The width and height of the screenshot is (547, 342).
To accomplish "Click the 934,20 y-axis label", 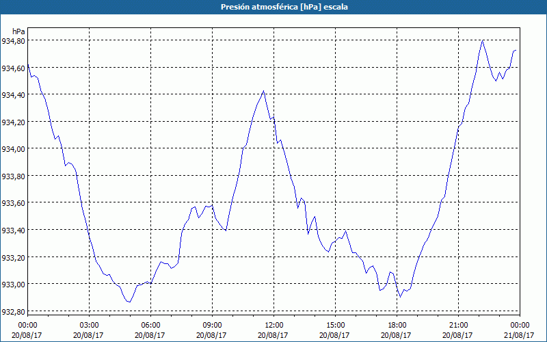I will point(13,122).
